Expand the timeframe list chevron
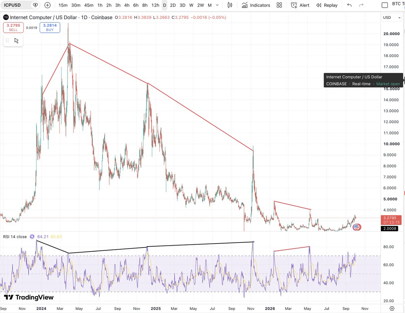This screenshot has width=405, height=313. pyautogui.click(x=217, y=5)
